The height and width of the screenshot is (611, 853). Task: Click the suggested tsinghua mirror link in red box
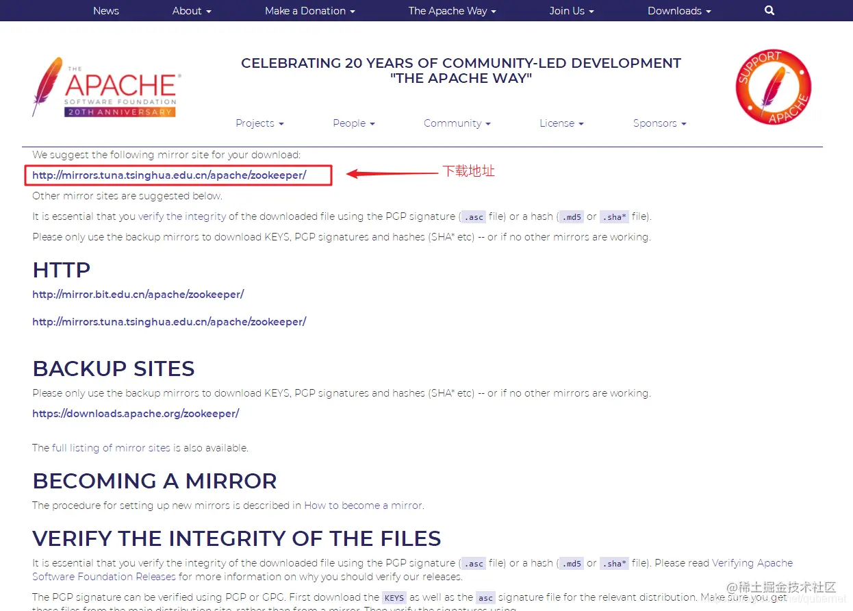[x=169, y=175]
